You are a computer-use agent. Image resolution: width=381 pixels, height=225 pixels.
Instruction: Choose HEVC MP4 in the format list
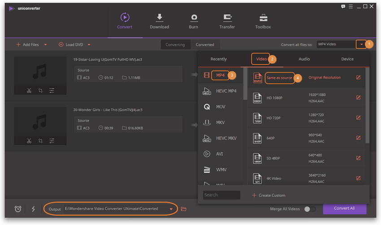(x=221, y=91)
